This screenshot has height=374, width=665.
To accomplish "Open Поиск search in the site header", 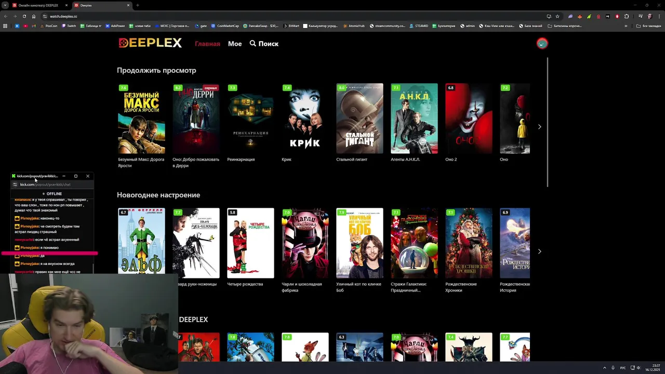I will click(x=264, y=44).
